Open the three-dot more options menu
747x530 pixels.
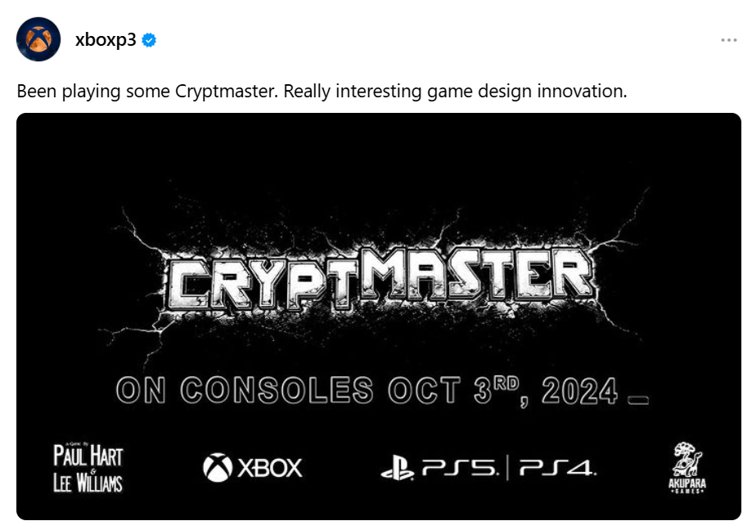click(x=728, y=40)
